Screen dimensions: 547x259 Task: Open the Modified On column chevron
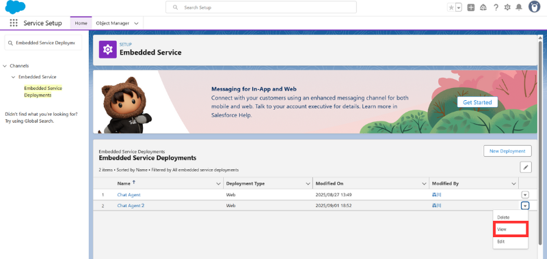click(424, 183)
